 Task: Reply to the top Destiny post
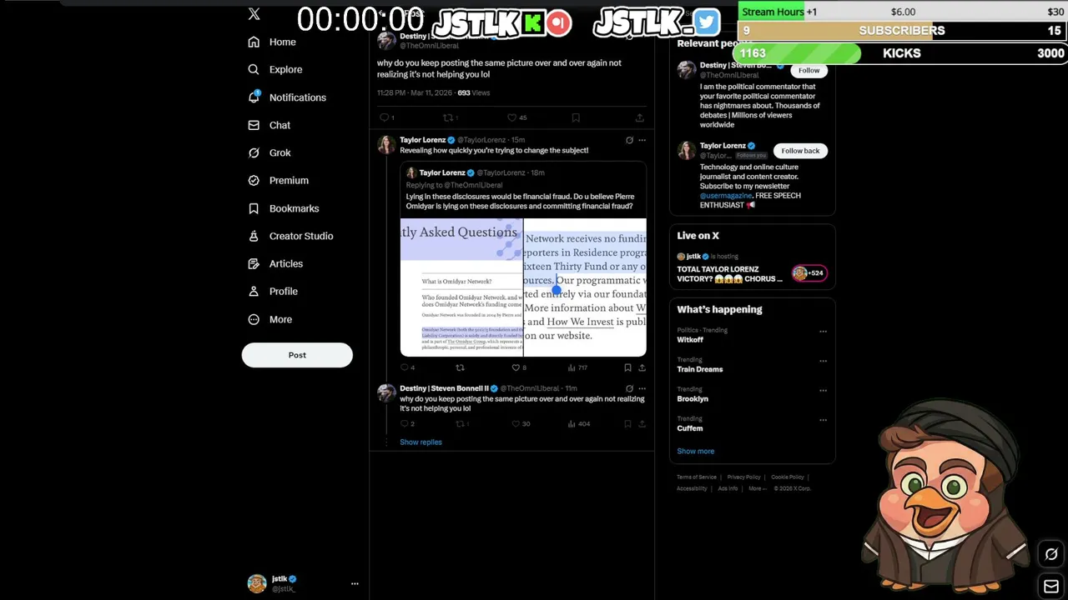pos(385,117)
